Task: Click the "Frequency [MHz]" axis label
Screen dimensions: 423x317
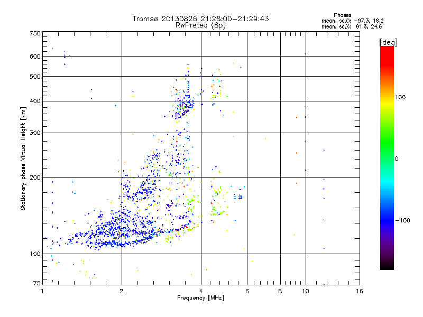Action: pos(200,298)
